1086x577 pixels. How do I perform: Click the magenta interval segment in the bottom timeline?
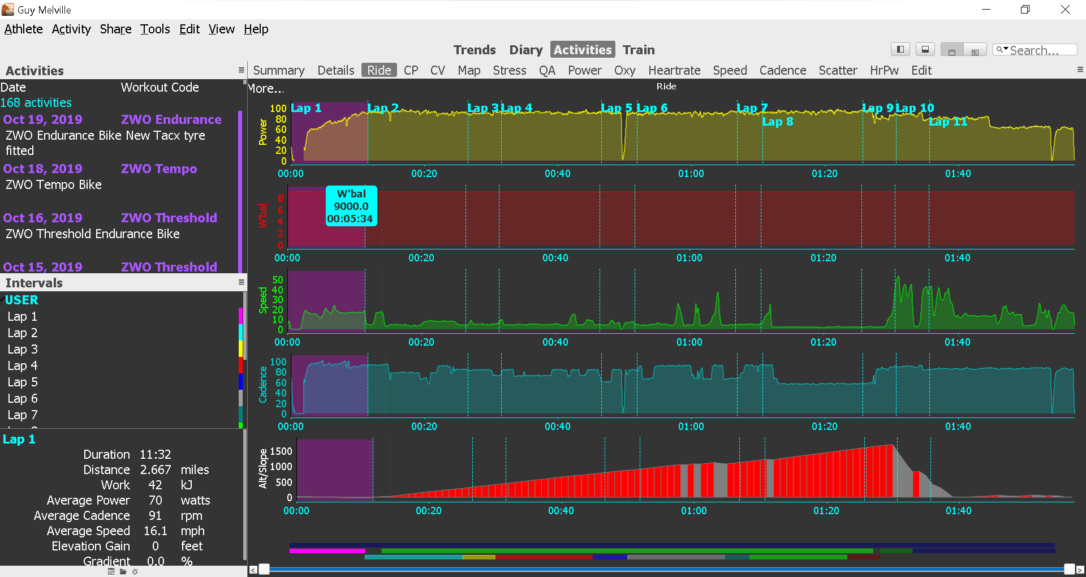(326, 550)
